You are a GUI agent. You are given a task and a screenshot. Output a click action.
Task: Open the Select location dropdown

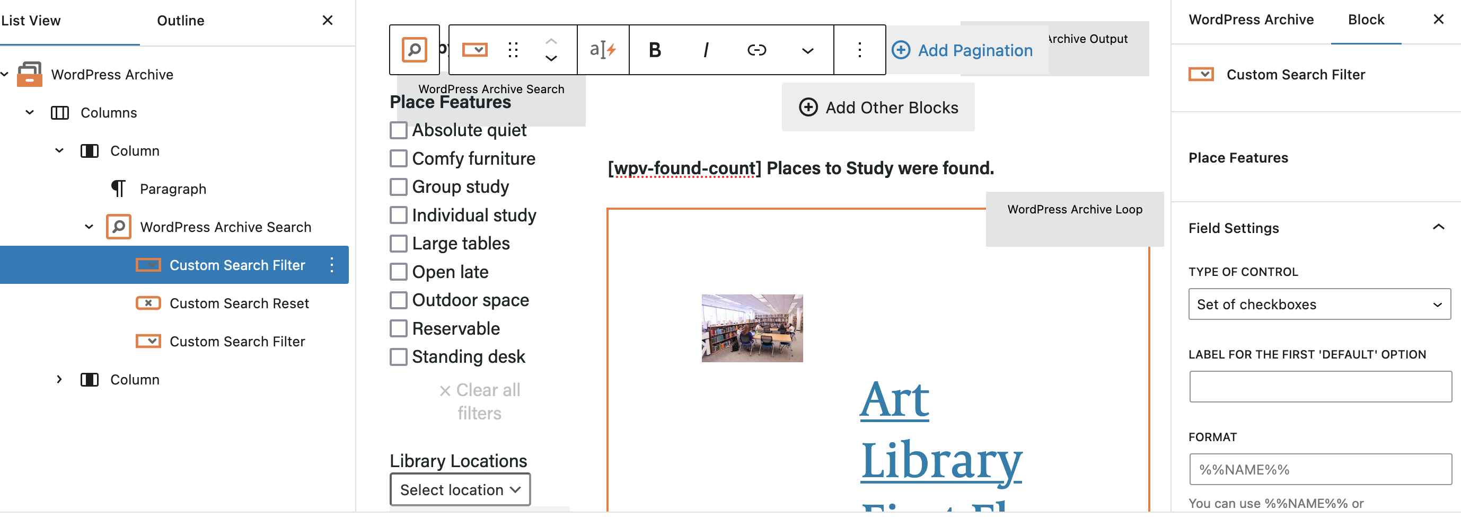(x=460, y=489)
